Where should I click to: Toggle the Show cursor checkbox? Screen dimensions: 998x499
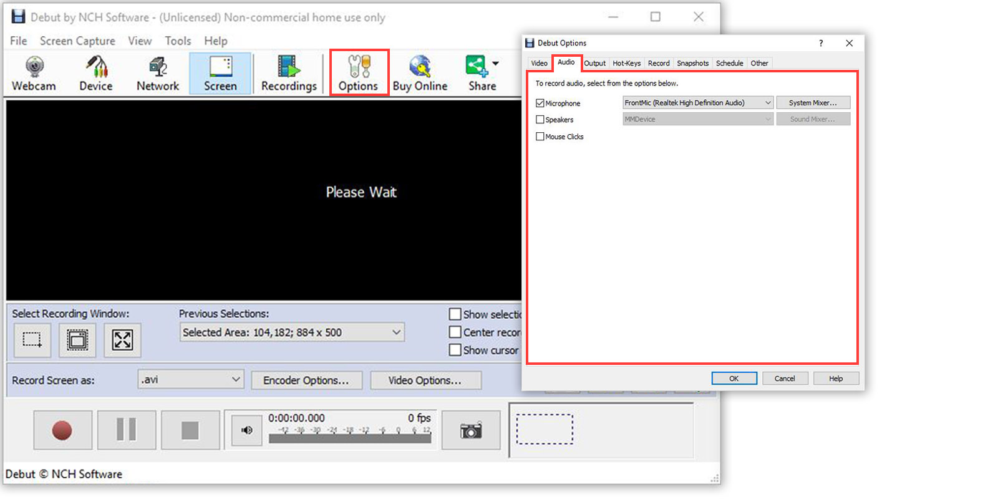[455, 350]
